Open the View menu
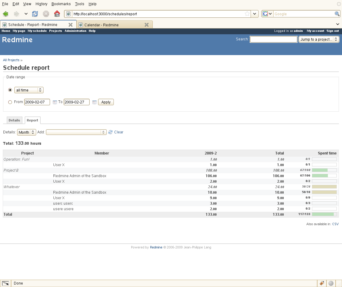This screenshot has width=342, height=287. click(x=27, y=4)
